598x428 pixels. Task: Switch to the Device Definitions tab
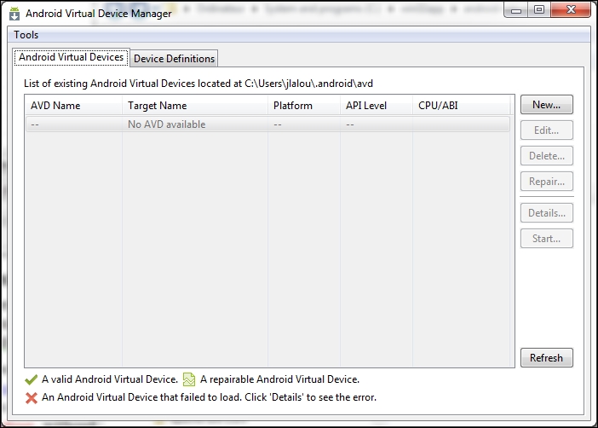(x=175, y=58)
